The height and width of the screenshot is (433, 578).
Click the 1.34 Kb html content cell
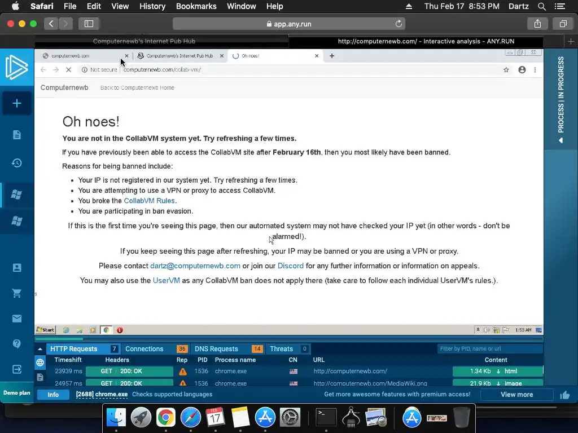pyautogui.click(x=498, y=371)
